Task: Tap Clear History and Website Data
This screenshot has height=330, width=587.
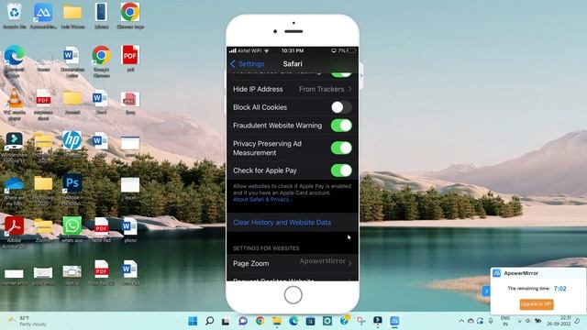Action: [x=282, y=222]
